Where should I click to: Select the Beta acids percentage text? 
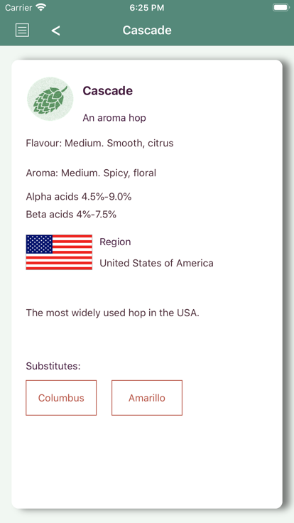tap(71, 214)
